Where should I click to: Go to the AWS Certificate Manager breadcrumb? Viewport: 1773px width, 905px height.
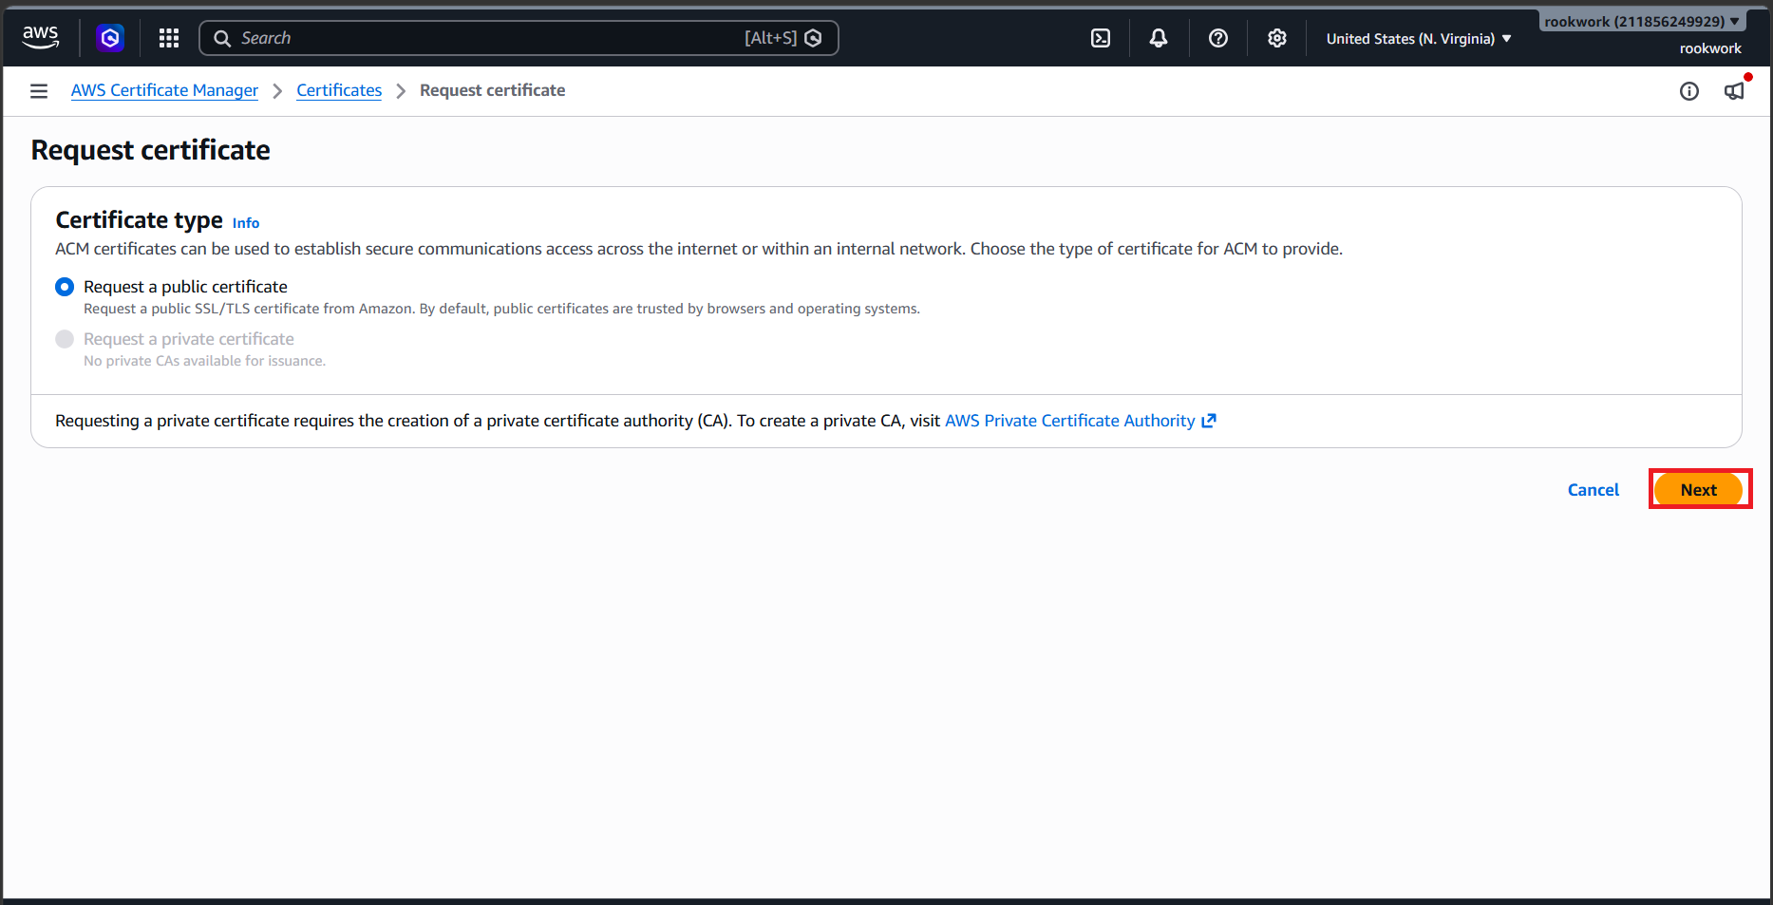click(164, 90)
